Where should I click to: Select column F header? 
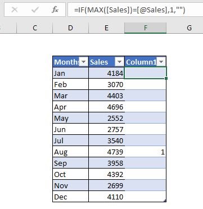(x=145, y=28)
